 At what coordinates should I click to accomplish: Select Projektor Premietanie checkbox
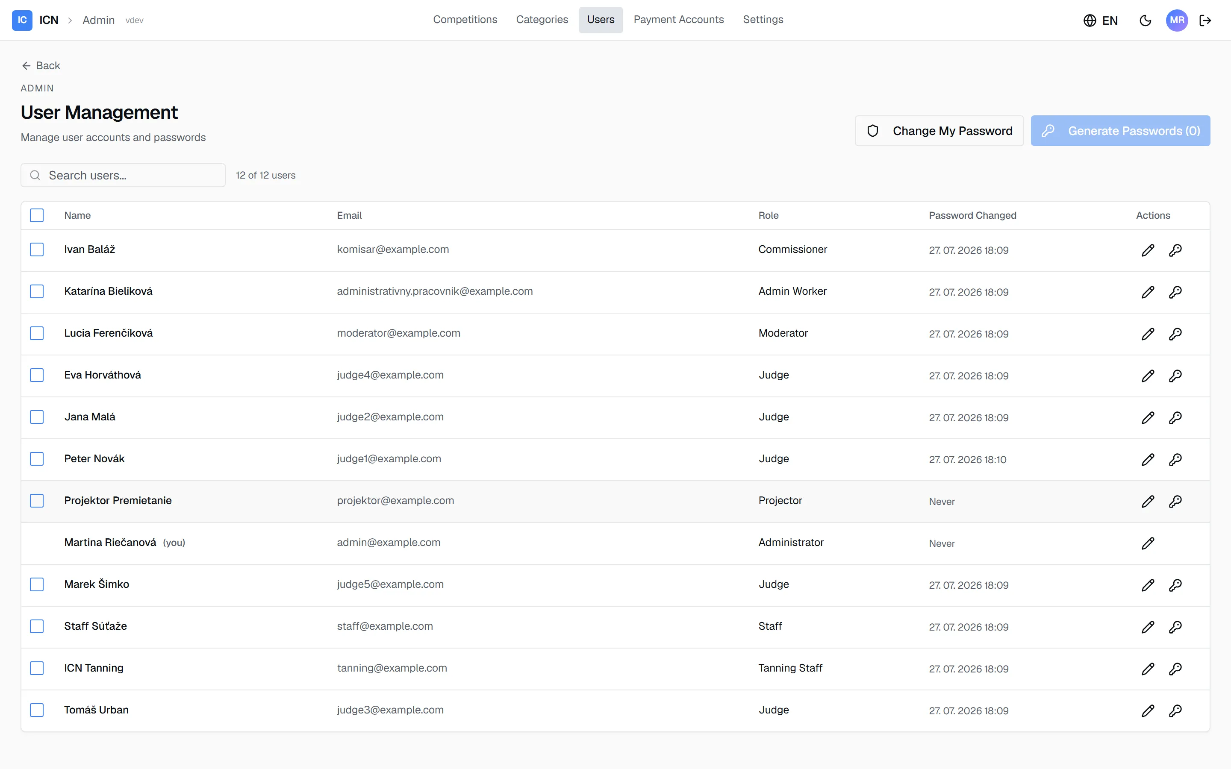click(x=37, y=500)
